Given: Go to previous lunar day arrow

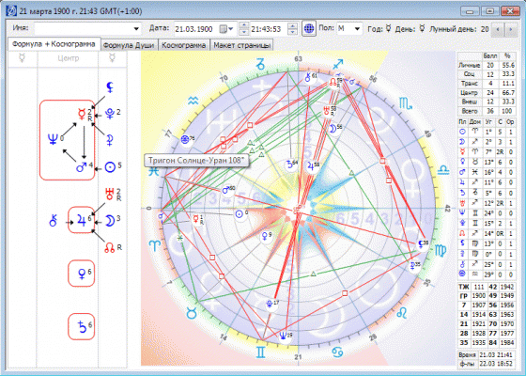Looking at the screenshot, I should (498, 29).
